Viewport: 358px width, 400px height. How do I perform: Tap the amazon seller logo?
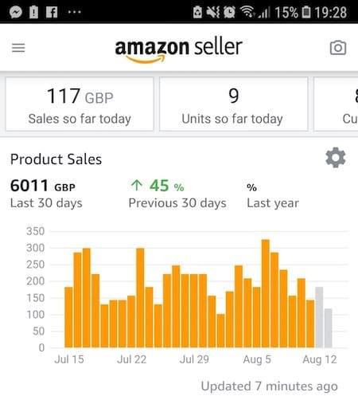(x=178, y=50)
